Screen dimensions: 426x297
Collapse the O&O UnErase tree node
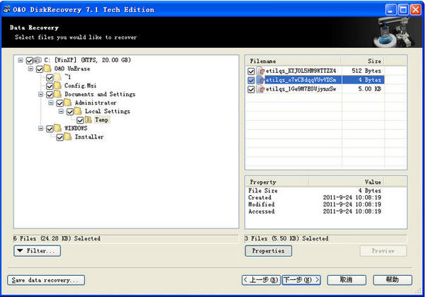(x=30, y=69)
